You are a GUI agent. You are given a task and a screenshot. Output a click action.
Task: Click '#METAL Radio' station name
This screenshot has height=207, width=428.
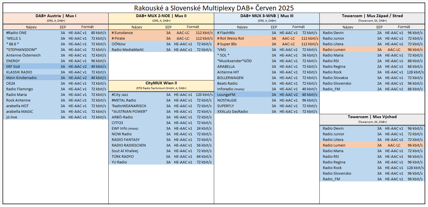124,100
